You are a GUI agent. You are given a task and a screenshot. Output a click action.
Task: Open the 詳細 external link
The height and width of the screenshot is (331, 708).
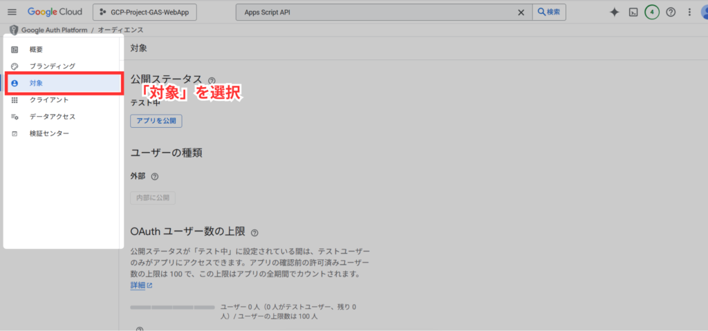pyautogui.click(x=141, y=285)
